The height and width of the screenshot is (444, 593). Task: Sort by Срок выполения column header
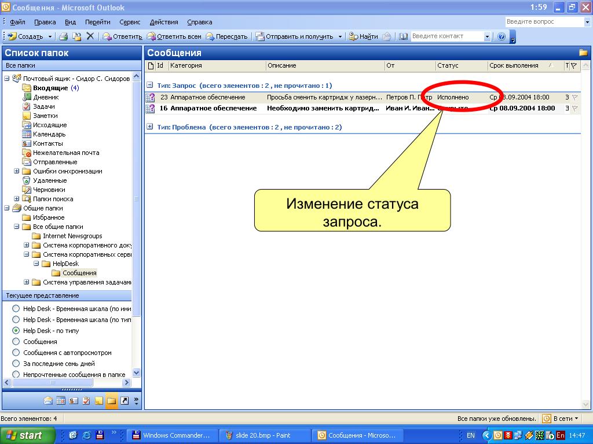525,66
